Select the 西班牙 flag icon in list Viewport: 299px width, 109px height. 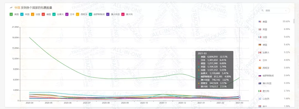[x=260, y=68]
